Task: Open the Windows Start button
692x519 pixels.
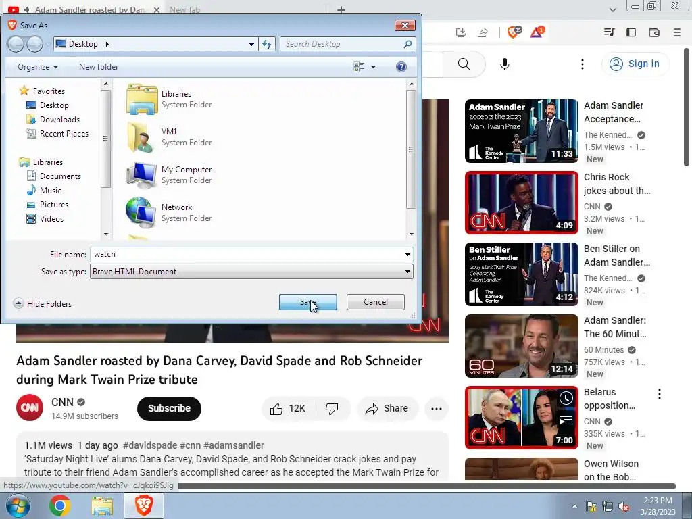Action: click(18, 505)
